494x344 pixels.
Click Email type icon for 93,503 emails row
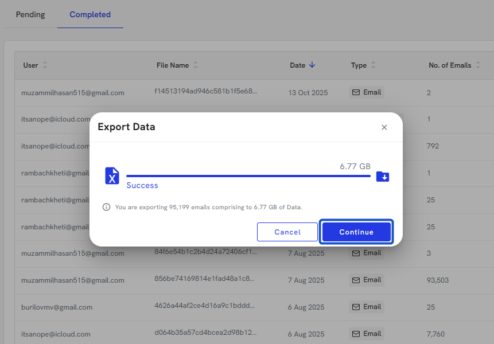pos(356,280)
